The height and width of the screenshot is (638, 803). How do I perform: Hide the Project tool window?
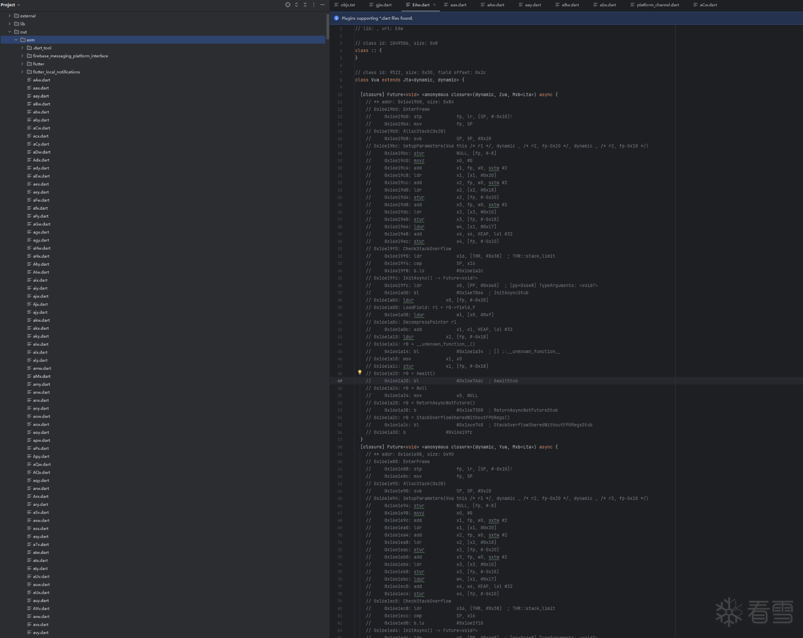(322, 5)
